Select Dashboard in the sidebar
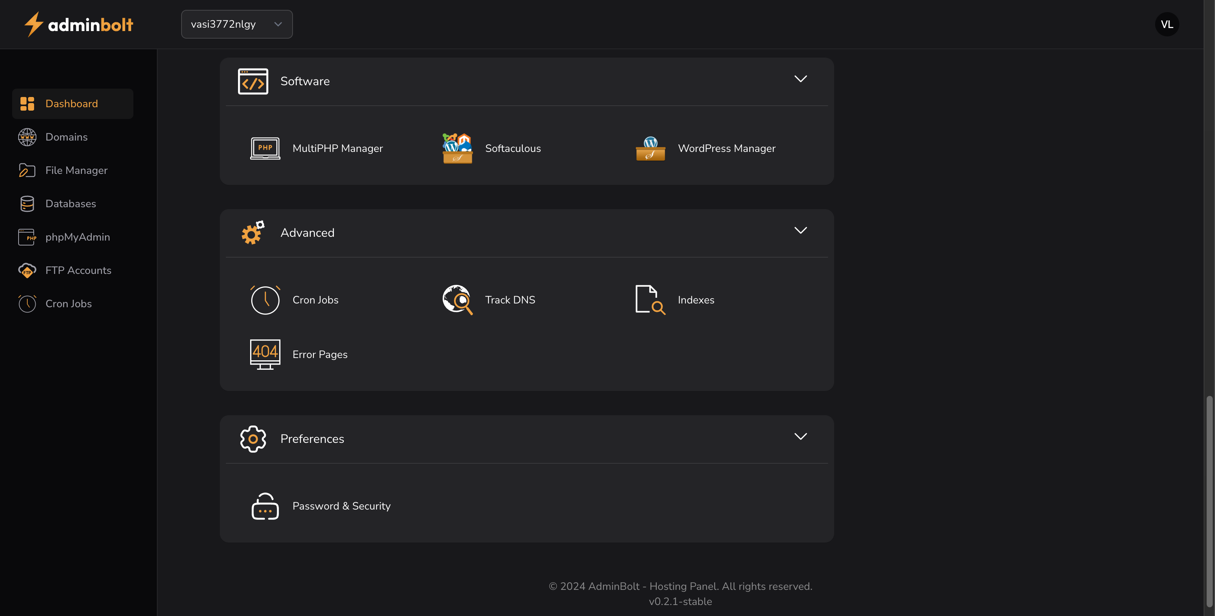The height and width of the screenshot is (616, 1215). point(71,103)
